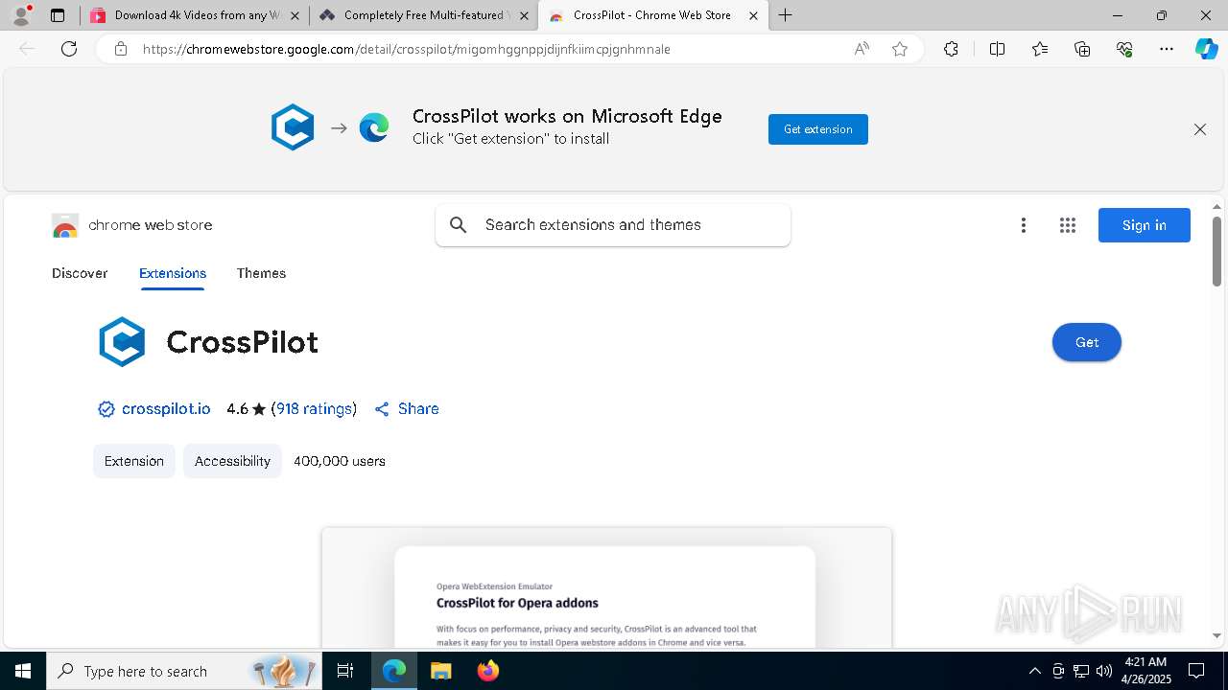
Task: Open the volume control icon
Action: [1103, 671]
